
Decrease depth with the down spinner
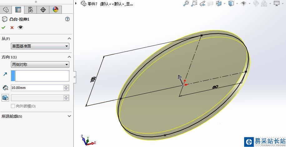click(66, 89)
